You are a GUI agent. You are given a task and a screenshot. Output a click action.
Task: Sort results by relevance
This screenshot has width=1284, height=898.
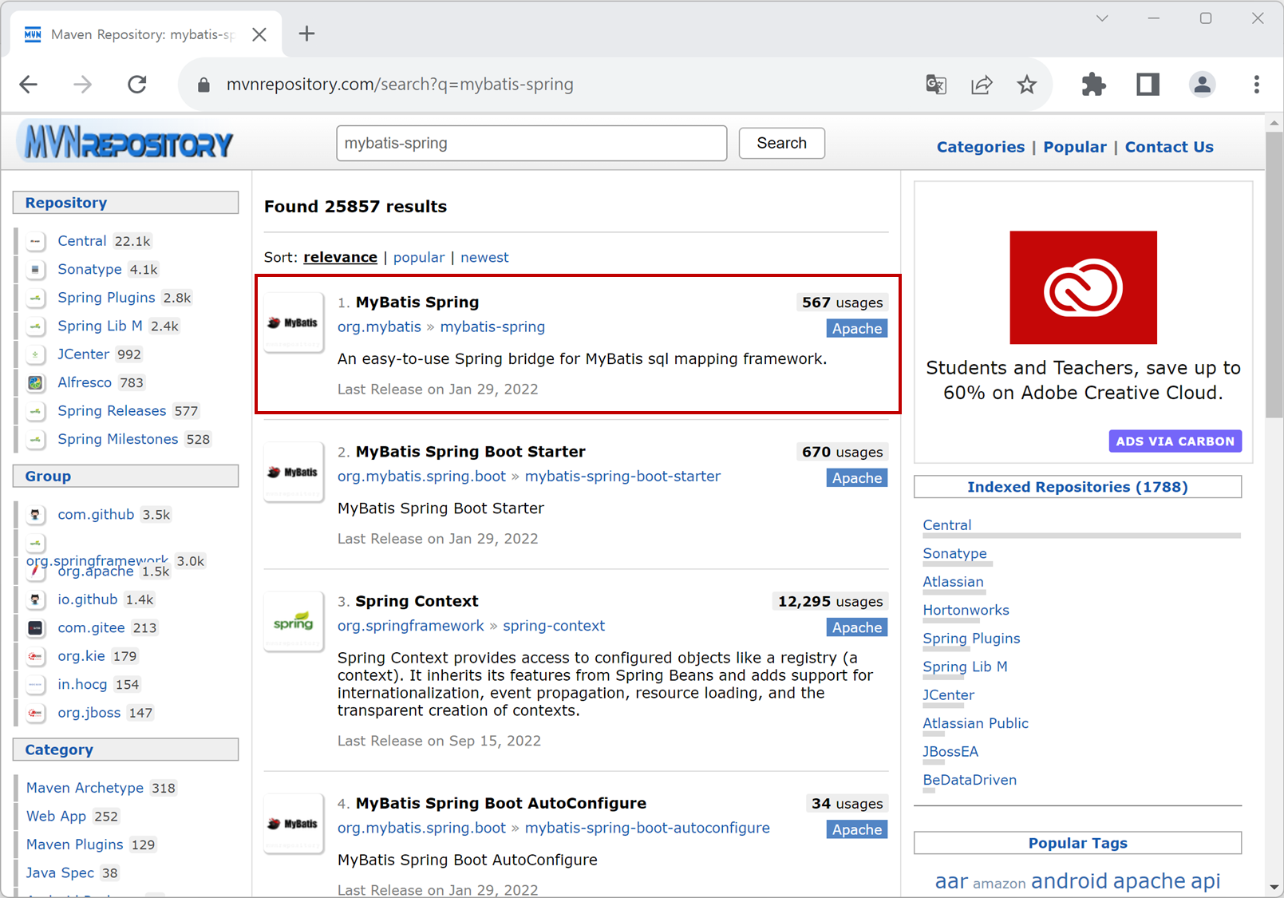(340, 257)
